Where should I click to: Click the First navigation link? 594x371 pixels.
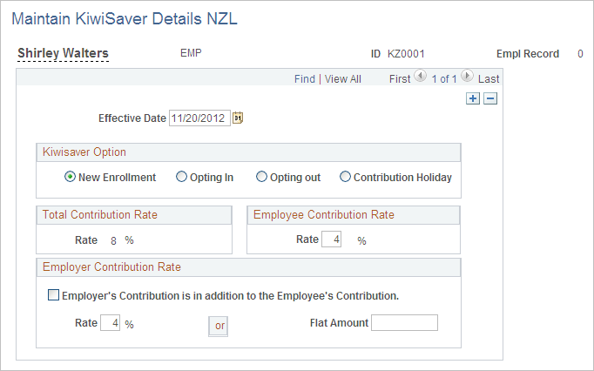pos(400,79)
